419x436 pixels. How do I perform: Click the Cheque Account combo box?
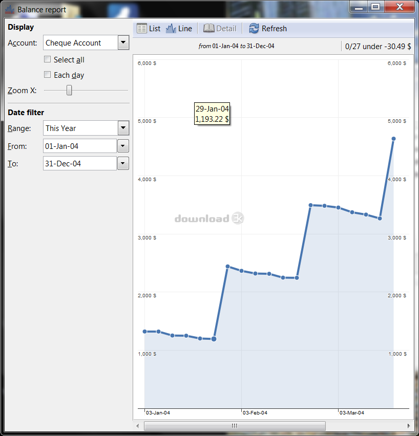(86, 42)
